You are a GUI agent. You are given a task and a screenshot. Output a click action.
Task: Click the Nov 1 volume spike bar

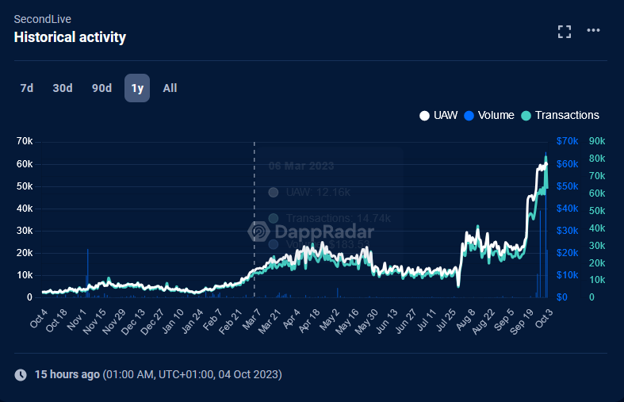click(87, 273)
